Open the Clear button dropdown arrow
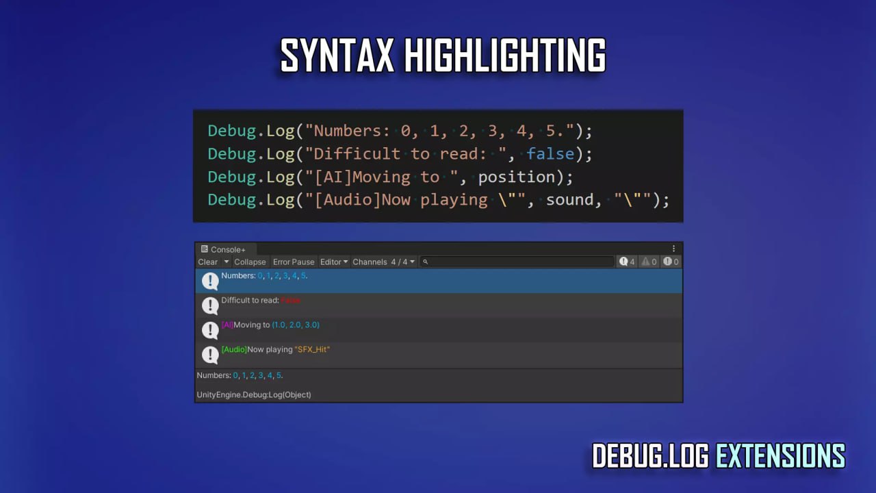 [226, 262]
